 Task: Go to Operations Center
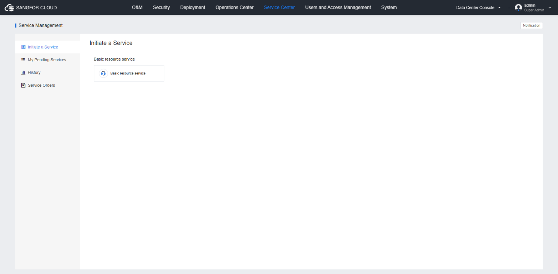pyautogui.click(x=235, y=7)
